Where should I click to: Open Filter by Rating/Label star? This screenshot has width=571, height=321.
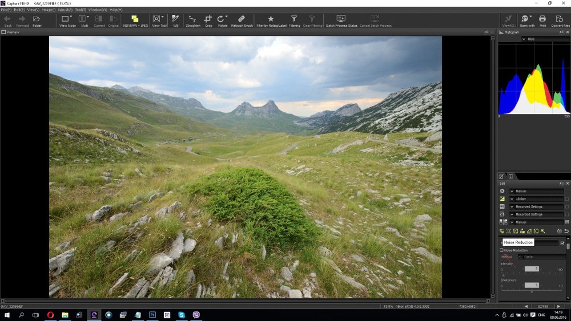[x=271, y=21]
